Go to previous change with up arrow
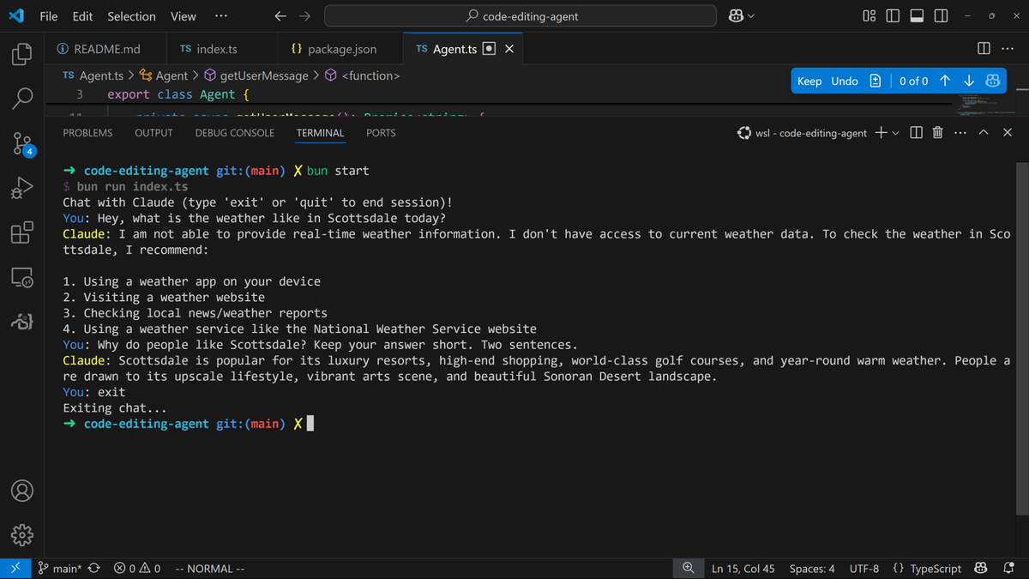1029x579 pixels. pos(945,81)
